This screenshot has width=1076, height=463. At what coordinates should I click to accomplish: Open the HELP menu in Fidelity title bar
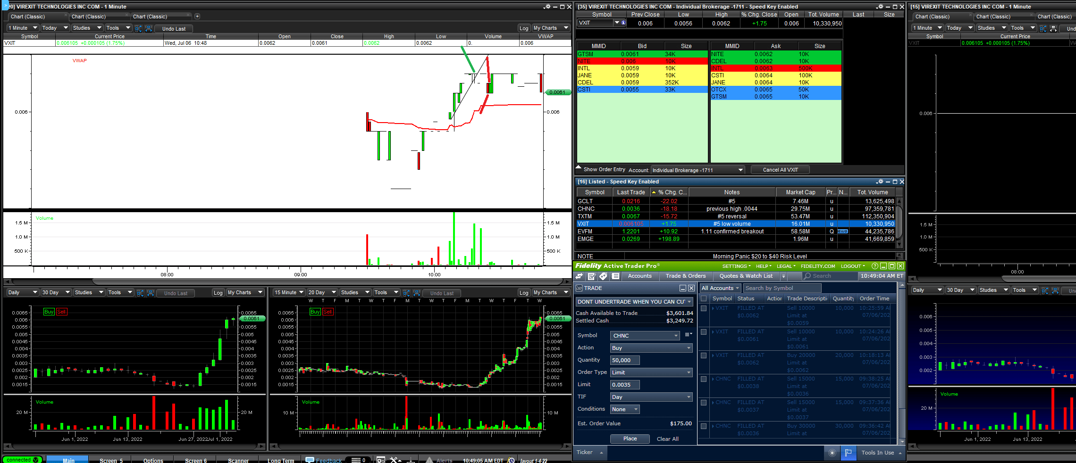pos(764,266)
